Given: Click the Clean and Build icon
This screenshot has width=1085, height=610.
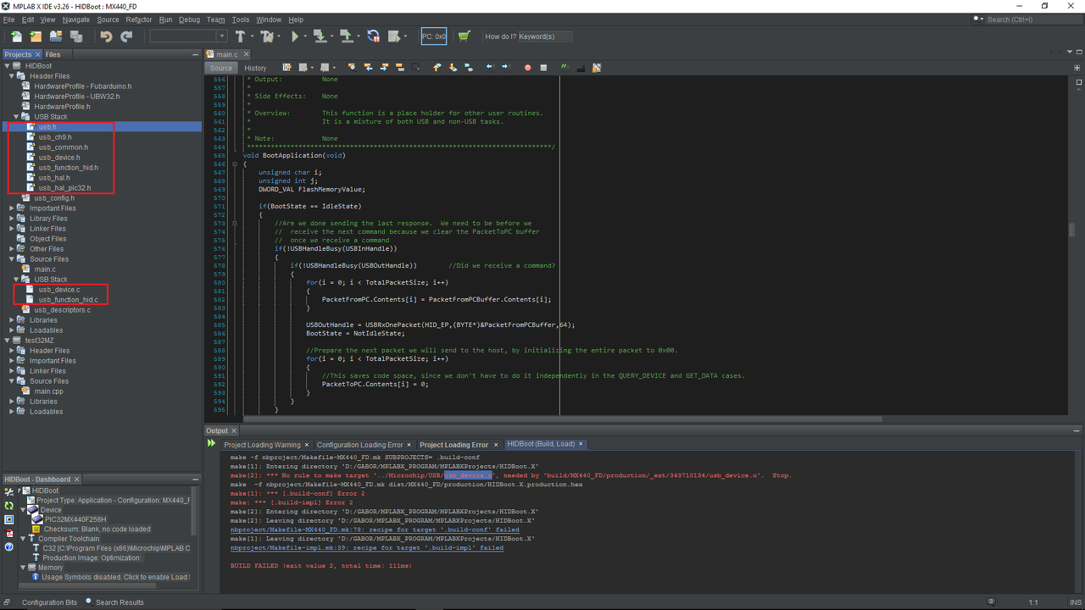Looking at the screenshot, I should click(268, 36).
